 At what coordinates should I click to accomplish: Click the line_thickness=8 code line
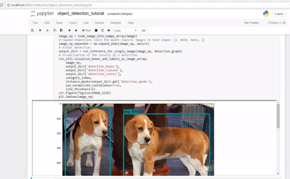click(x=80, y=89)
